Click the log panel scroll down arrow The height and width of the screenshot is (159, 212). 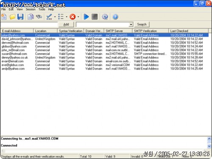pyautogui.click(x=209, y=146)
